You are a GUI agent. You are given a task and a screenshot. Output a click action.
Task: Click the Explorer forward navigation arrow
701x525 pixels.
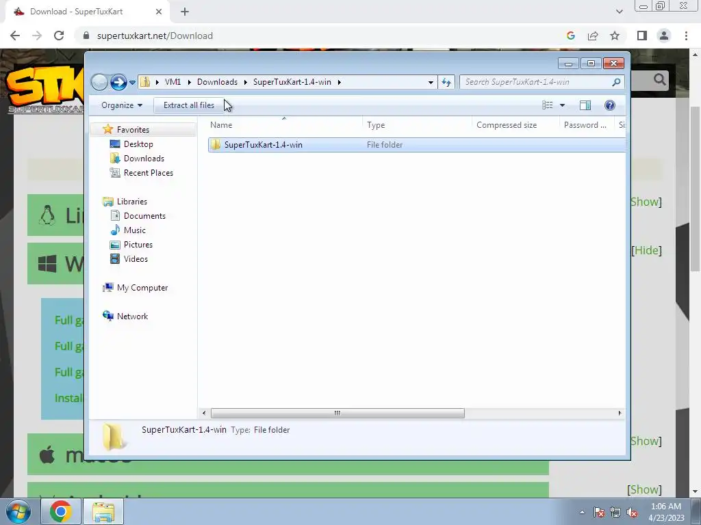118,82
